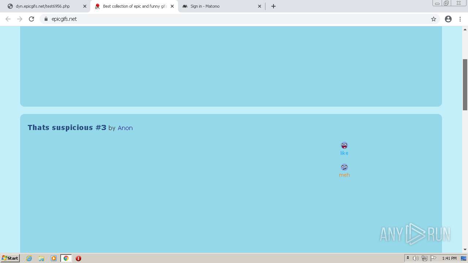Open network status tray icon
This screenshot has height=263, width=468.
pos(424,258)
